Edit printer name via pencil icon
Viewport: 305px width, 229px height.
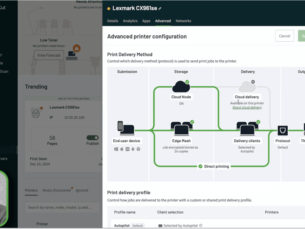(160, 9)
